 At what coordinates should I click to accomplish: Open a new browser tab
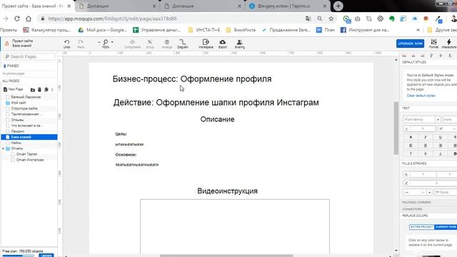click(338, 6)
